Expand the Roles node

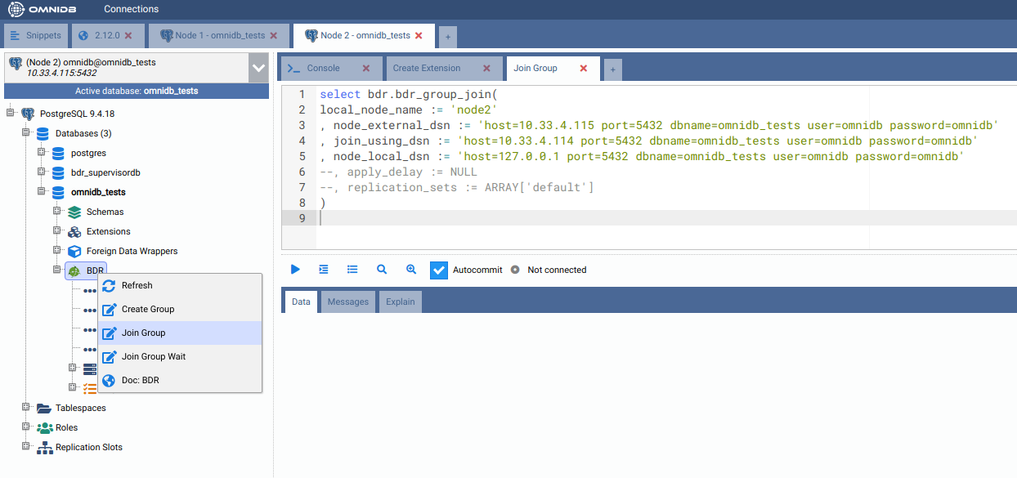(26, 427)
